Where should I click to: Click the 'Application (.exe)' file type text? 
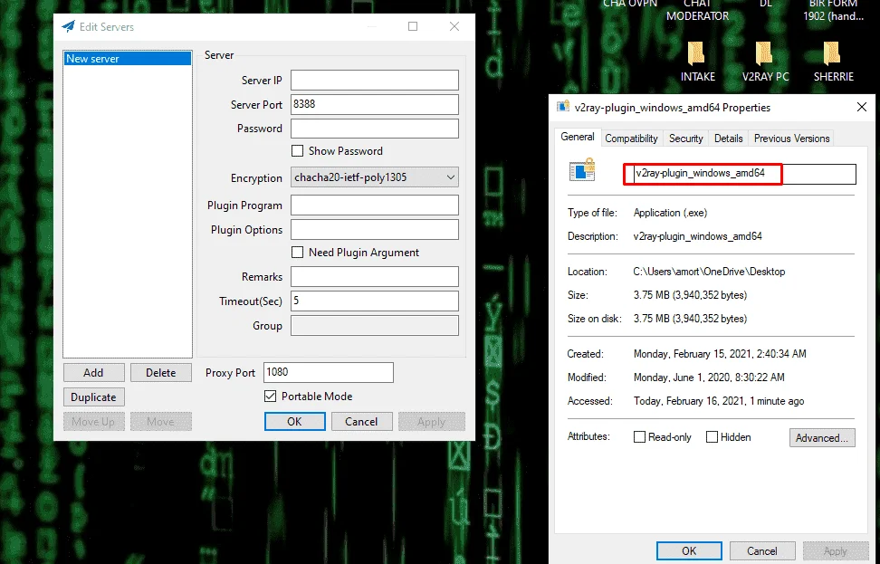[670, 213]
